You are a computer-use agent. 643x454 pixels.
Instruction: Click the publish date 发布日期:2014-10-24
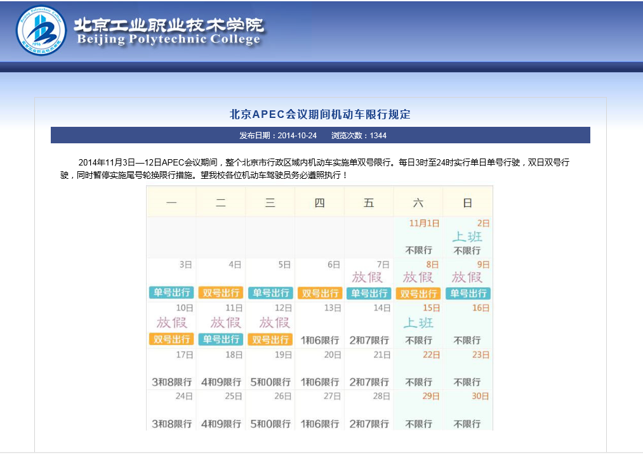278,136
